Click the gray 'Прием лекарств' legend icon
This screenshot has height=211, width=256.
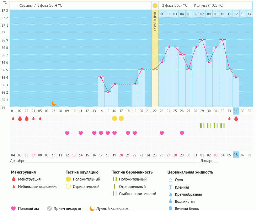pyautogui.click(x=49, y=209)
